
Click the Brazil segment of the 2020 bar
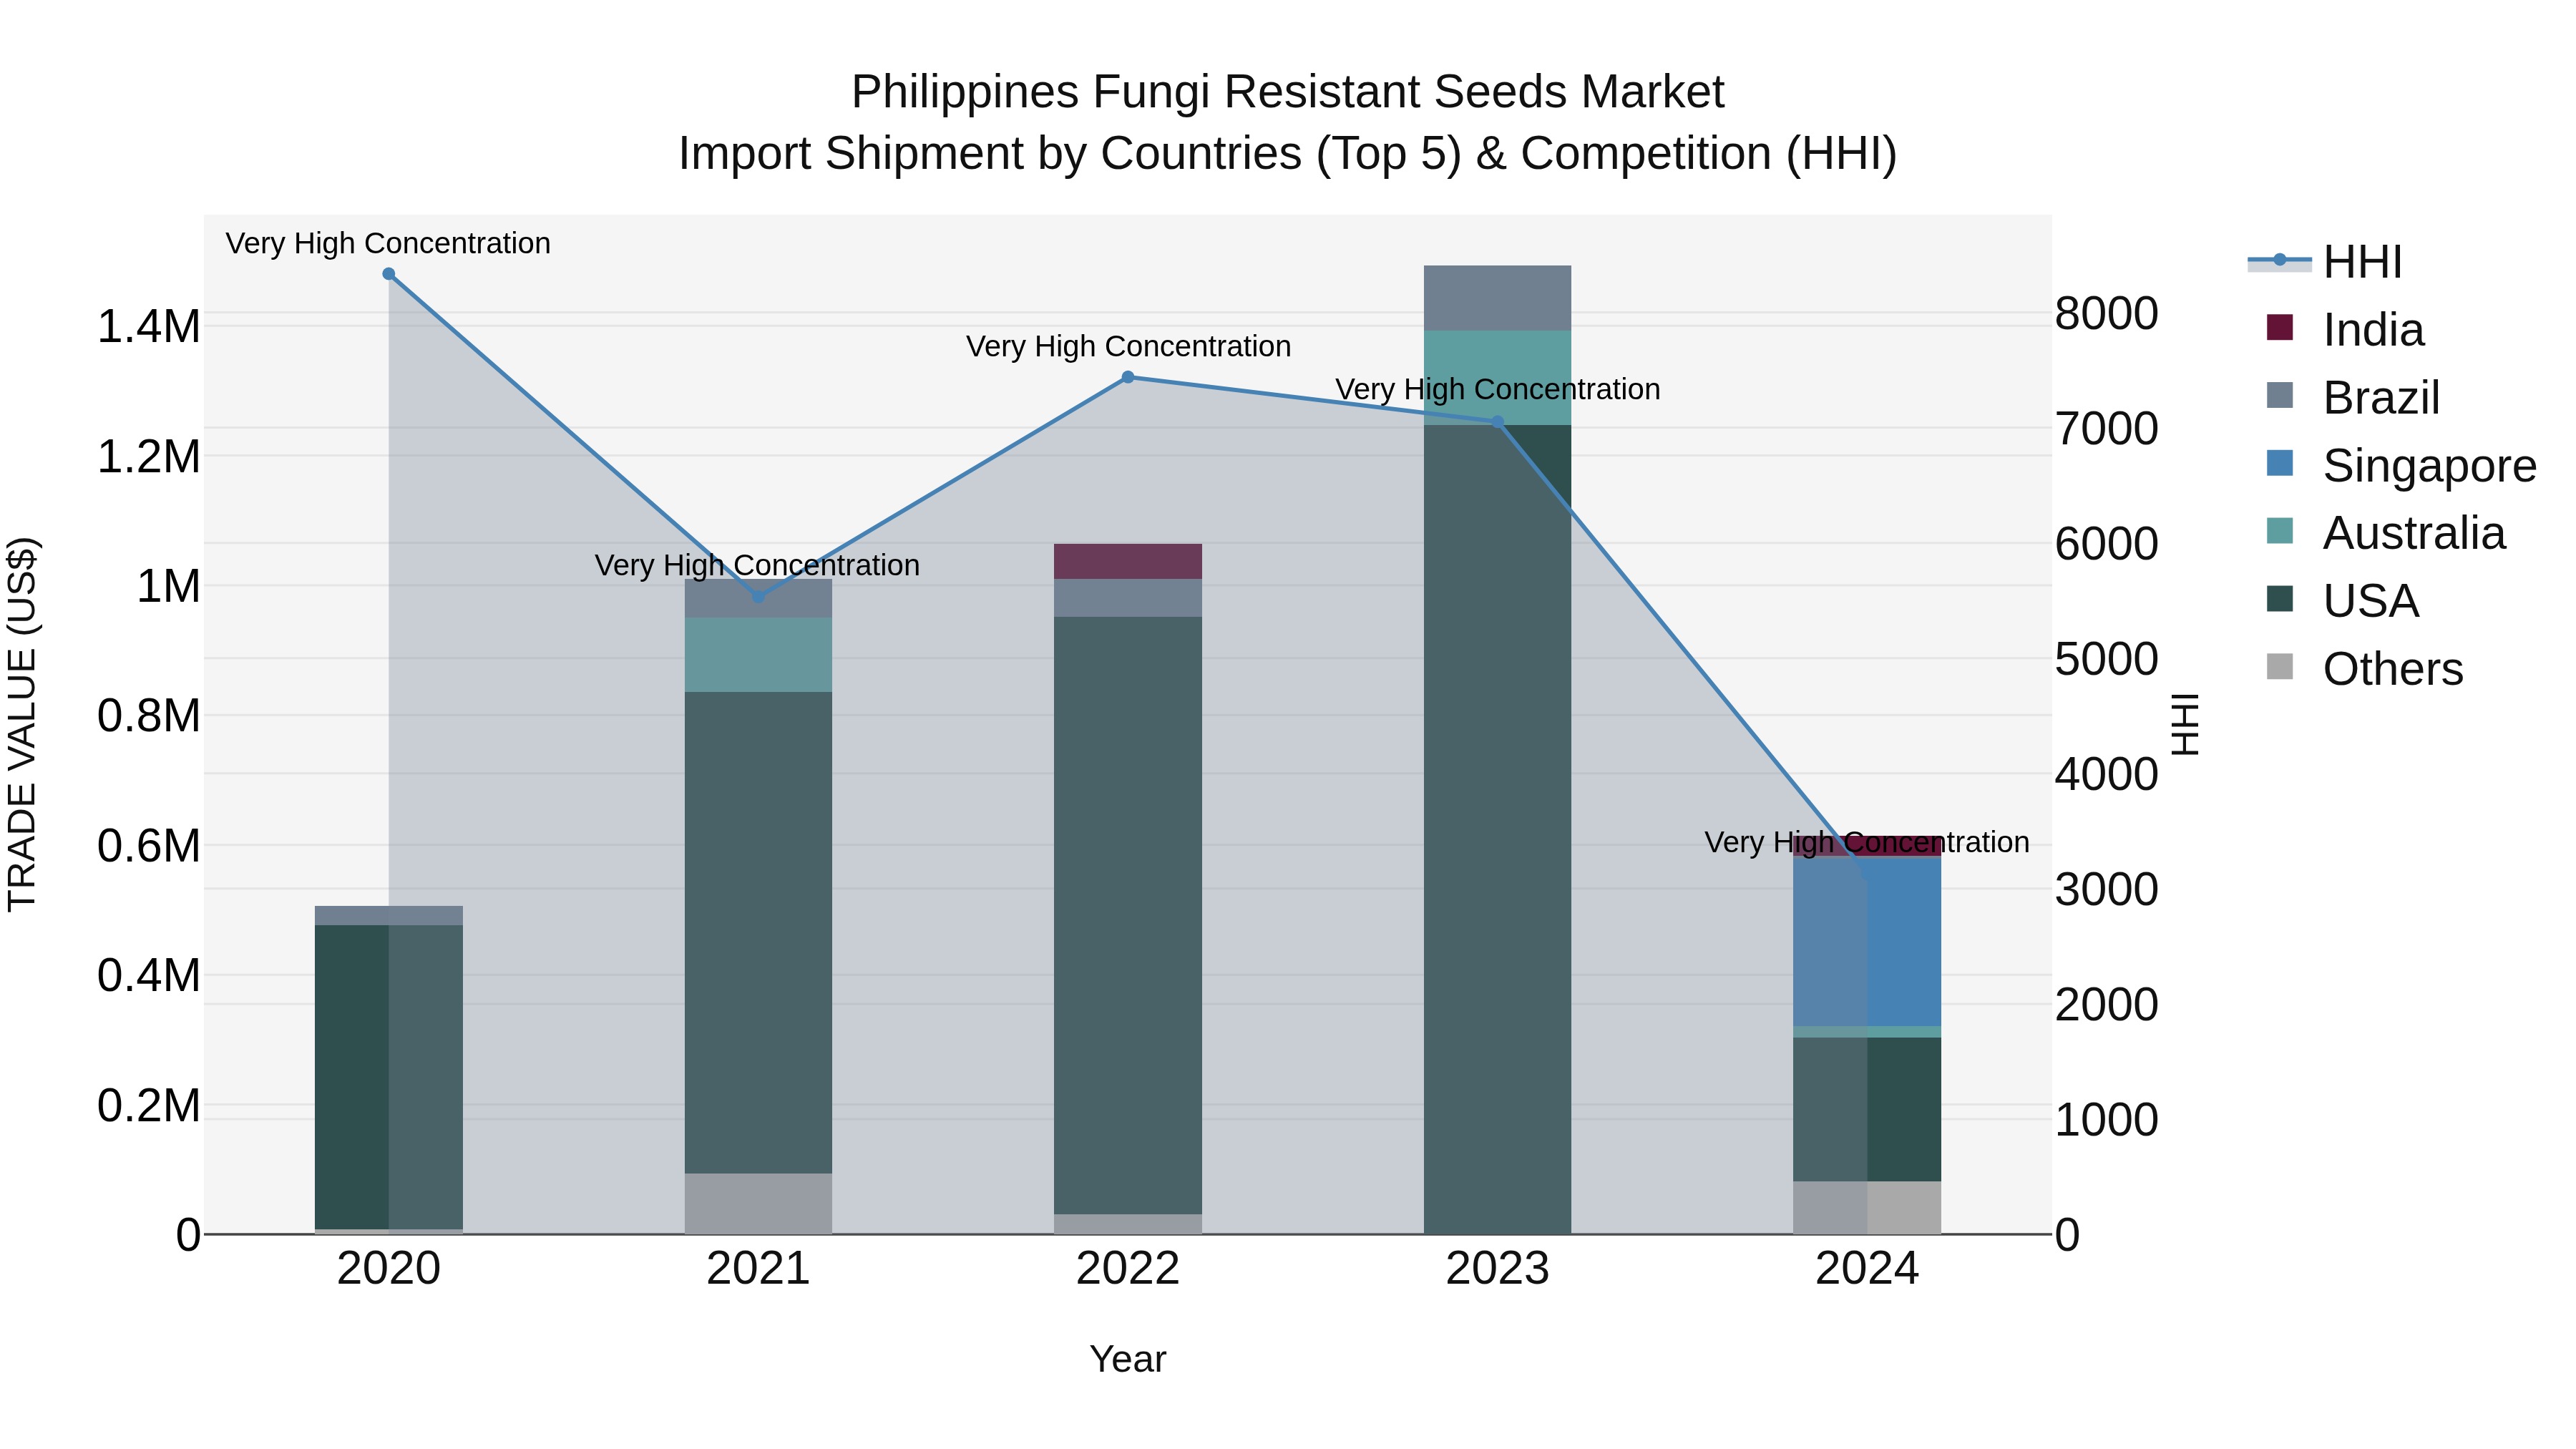pos(389,915)
